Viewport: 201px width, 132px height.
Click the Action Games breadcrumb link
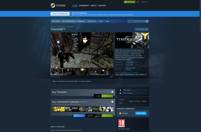pyautogui.click(x=62, y=27)
